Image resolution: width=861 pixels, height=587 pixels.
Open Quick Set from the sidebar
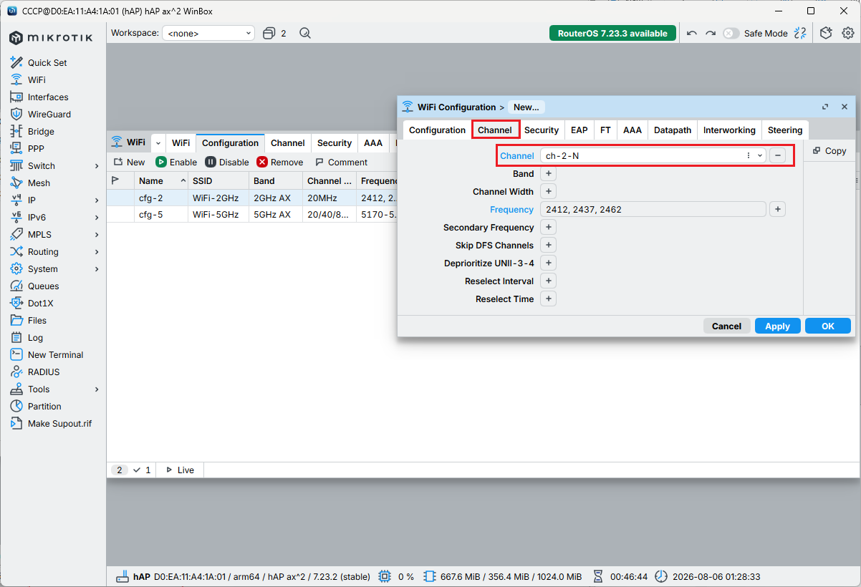tap(47, 62)
